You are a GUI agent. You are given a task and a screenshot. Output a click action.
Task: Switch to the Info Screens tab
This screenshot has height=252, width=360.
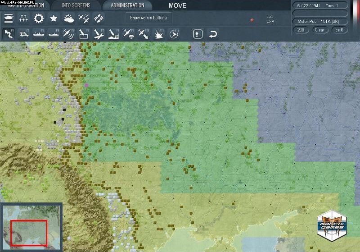pos(76,5)
